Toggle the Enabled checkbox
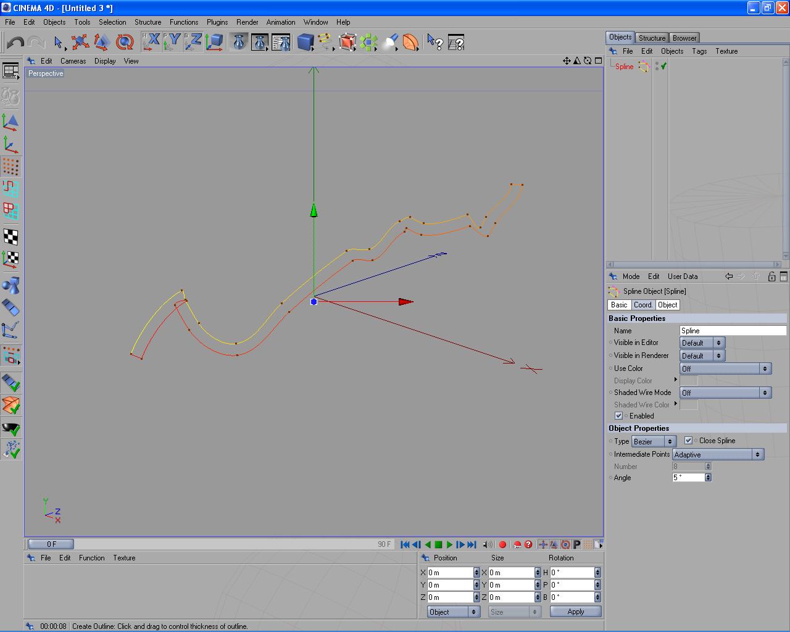This screenshot has height=632, width=790. pos(618,416)
